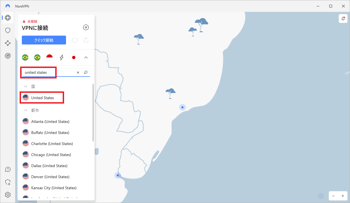Click the reconnect refresh icon

[x=86, y=40]
